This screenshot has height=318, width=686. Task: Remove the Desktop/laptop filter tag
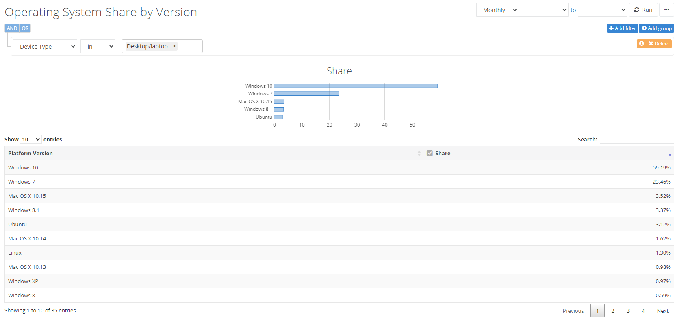point(174,46)
